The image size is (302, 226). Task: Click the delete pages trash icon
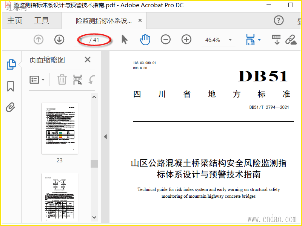62,79
